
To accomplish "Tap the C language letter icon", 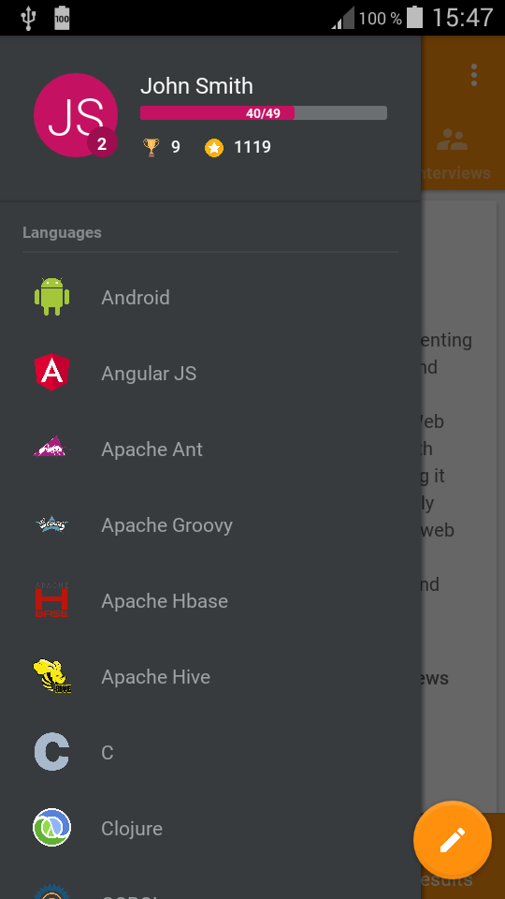I will [51, 752].
